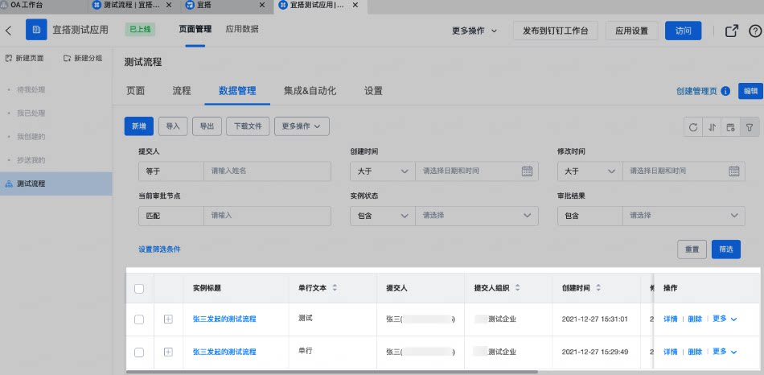This screenshot has height=375, width=764.
Task: Expand the first row plus icon
Action: click(x=168, y=319)
